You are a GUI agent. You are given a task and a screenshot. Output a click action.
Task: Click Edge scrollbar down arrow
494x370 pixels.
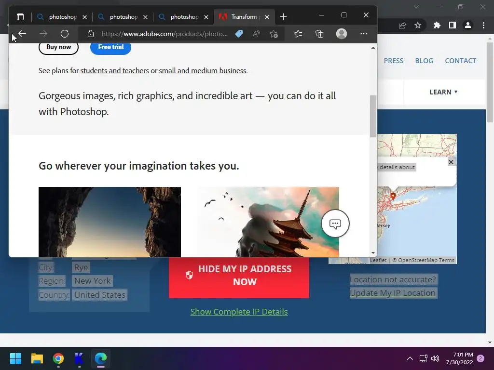pos(373,252)
